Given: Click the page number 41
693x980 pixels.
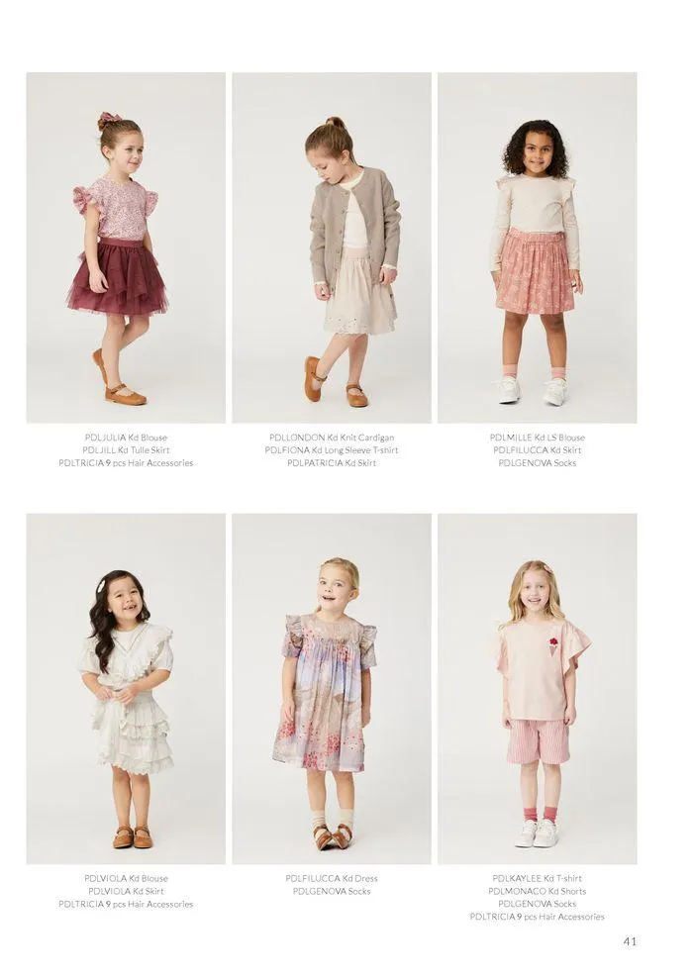Looking at the screenshot, I should pyautogui.click(x=630, y=941).
